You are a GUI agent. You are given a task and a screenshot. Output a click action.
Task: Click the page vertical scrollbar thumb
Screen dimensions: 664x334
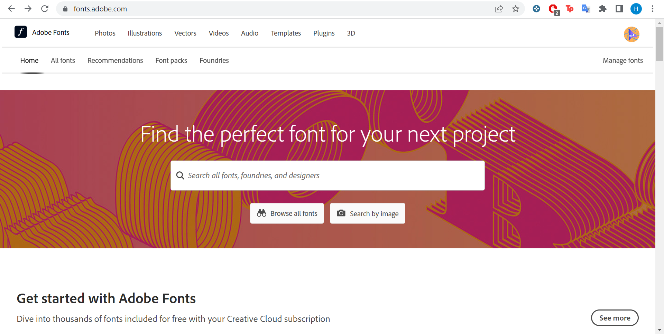[660, 44]
